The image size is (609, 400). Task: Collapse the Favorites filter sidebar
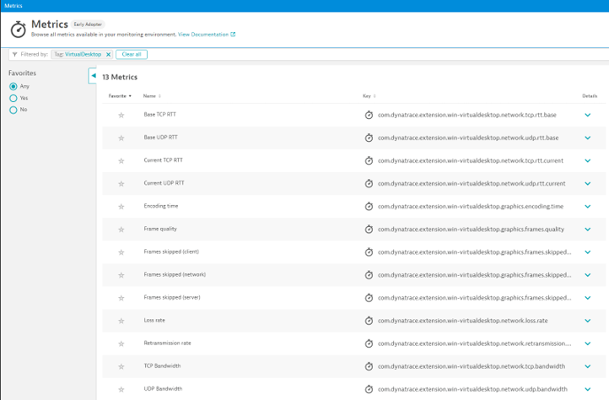pyautogui.click(x=93, y=75)
